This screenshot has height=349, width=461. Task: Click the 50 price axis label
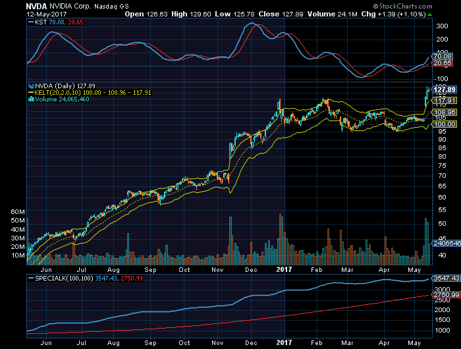click(x=442, y=224)
